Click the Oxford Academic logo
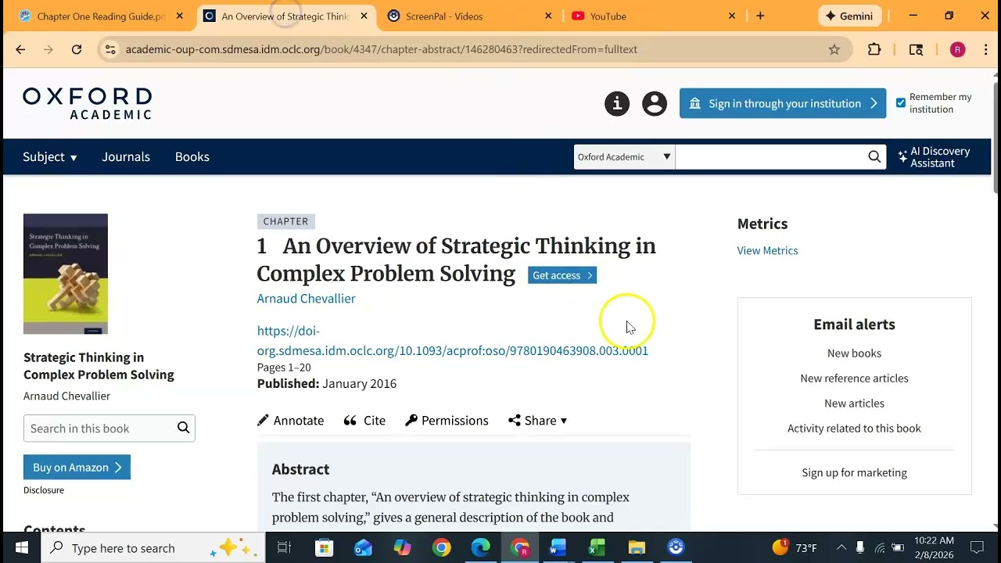The width and height of the screenshot is (1001, 563). click(x=87, y=103)
